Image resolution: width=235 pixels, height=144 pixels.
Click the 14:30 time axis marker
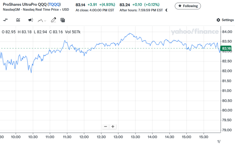point(169,137)
